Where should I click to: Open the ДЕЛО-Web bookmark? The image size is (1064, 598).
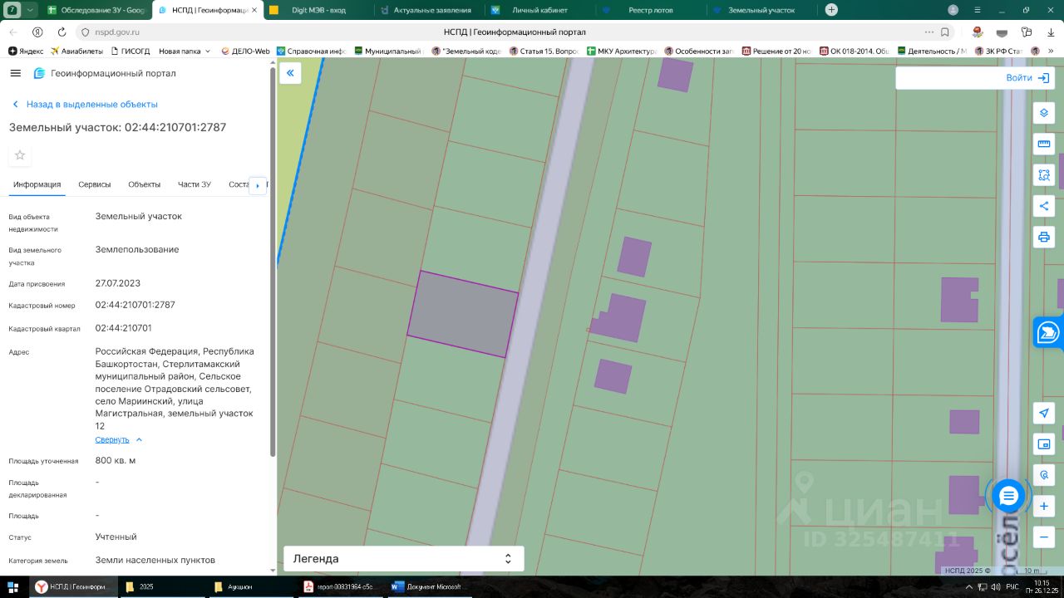pos(245,51)
